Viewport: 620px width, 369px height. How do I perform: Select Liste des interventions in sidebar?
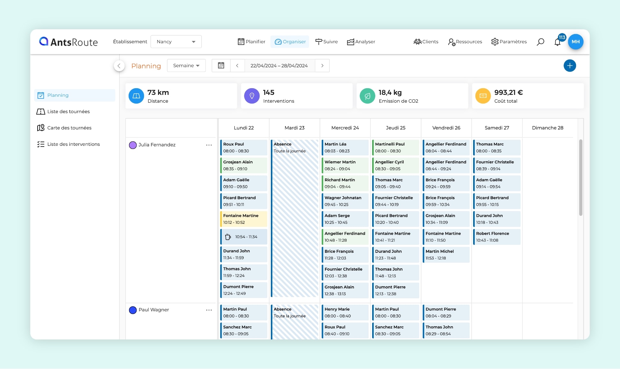73,144
